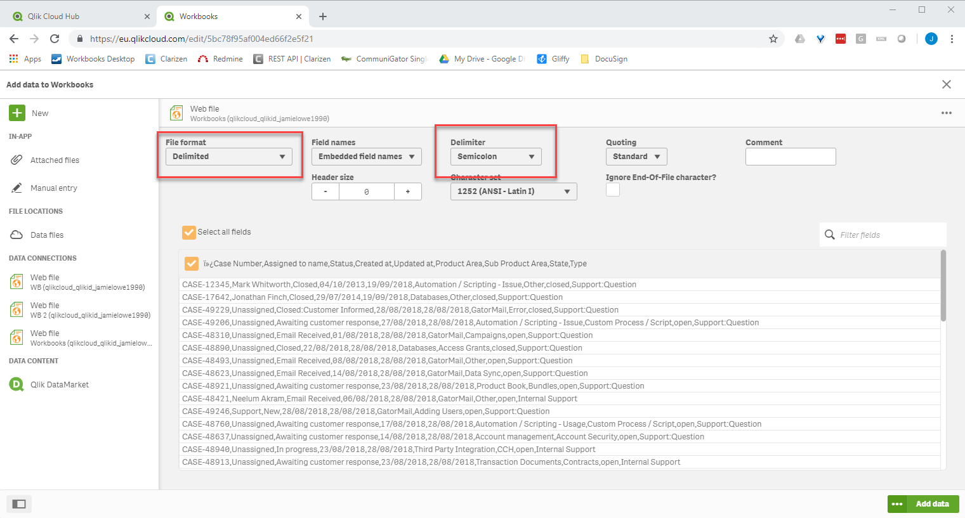
Task: Close the Add data dialog
Action: (947, 84)
